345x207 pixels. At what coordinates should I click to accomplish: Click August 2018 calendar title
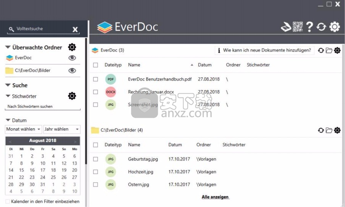pyautogui.click(x=43, y=141)
